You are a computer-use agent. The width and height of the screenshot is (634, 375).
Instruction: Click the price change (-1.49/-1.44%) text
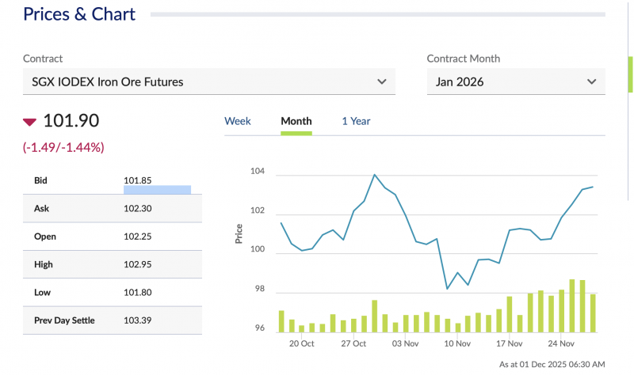(x=63, y=147)
